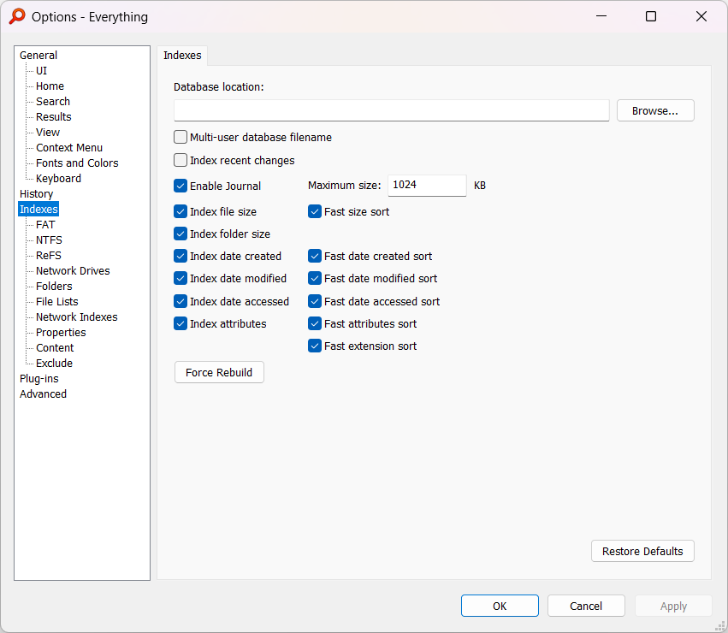
Task: Select Properties in the options tree
Action: coord(61,332)
